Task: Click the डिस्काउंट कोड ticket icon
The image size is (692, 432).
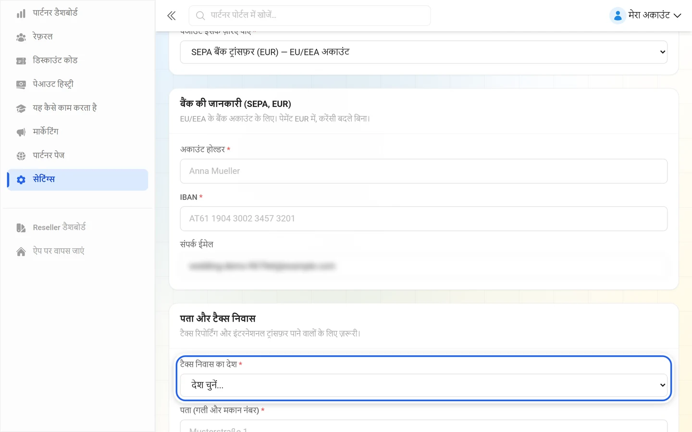Action: 21,61
